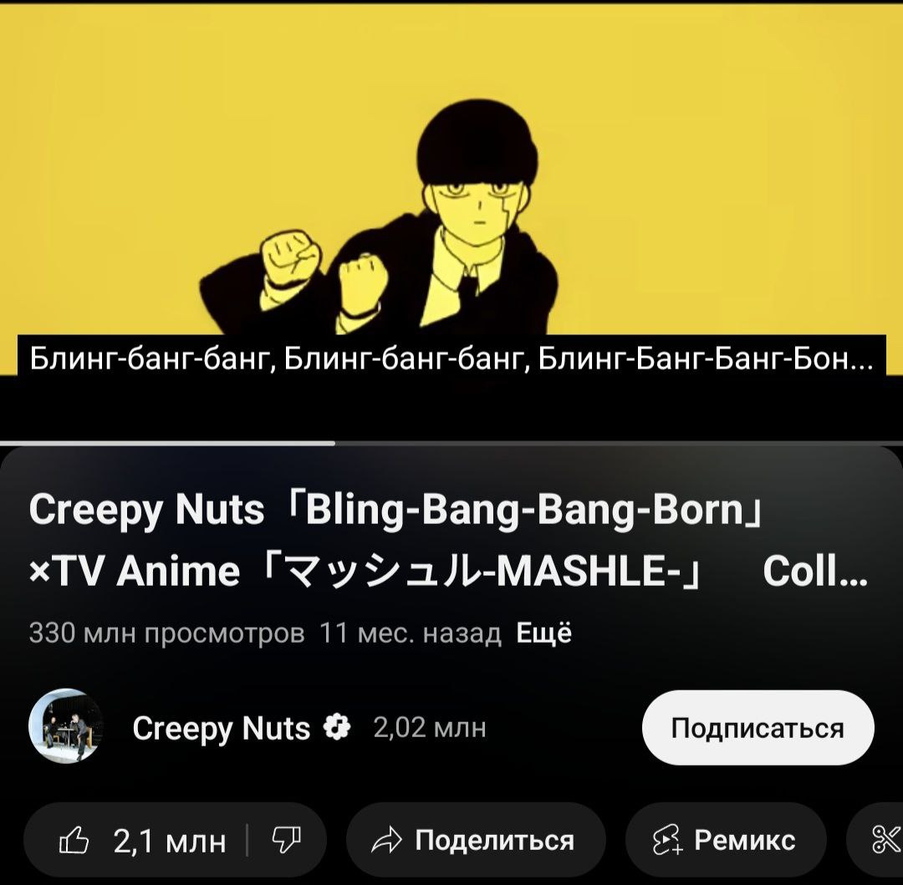Tap the 2,02 млн subscriber count
903x885 pixels.
(430, 727)
